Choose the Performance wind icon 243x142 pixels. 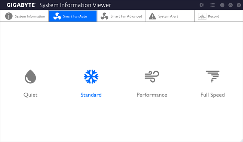click(x=152, y=77)
